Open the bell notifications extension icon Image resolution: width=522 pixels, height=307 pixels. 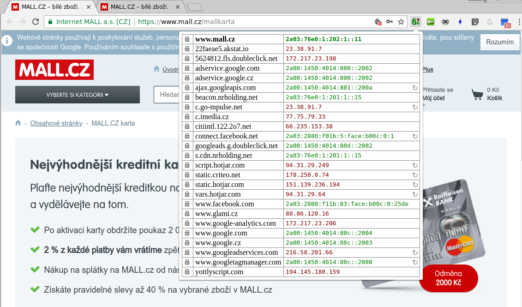[490, 22]
